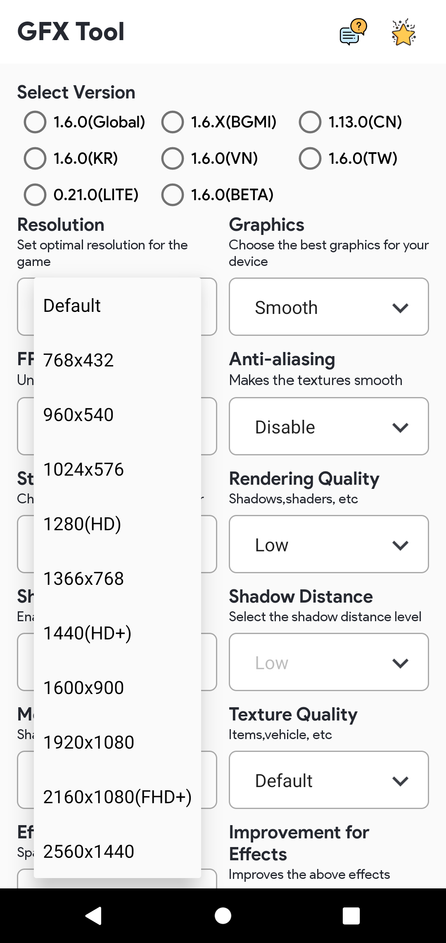Screen dimensions: 446x943
Task: Select the 1.6.0(Global) version radio button
Action: [35, 122]
